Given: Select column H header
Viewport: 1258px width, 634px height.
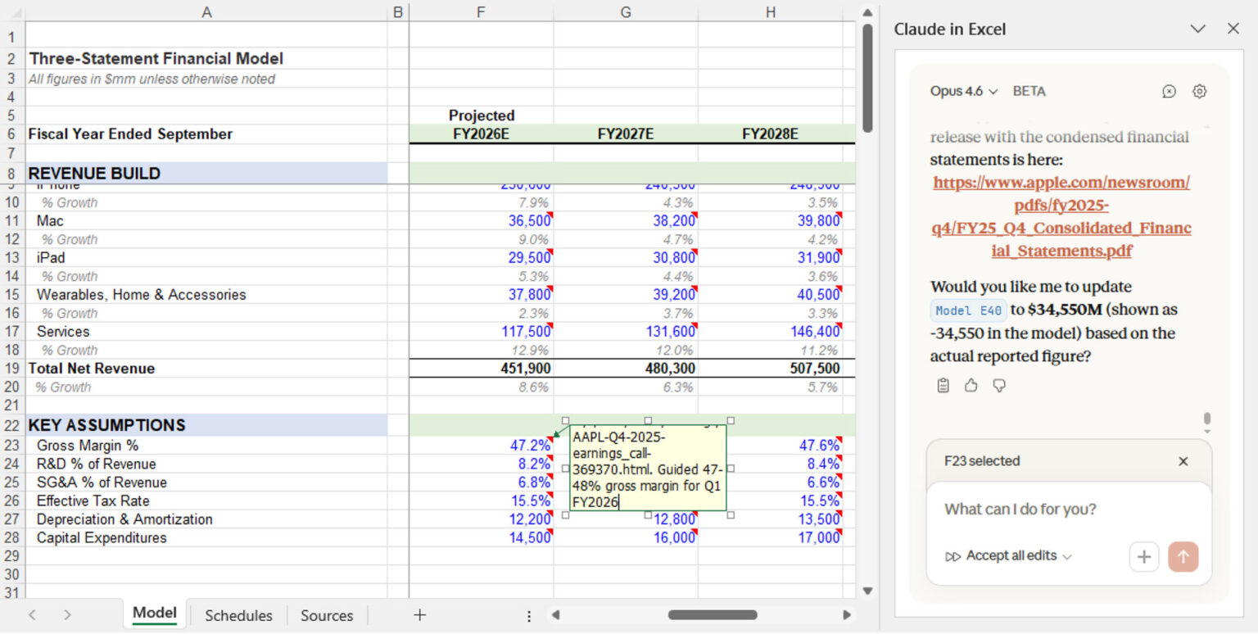Looking at the screenshot, I should (x=771, y=11).
